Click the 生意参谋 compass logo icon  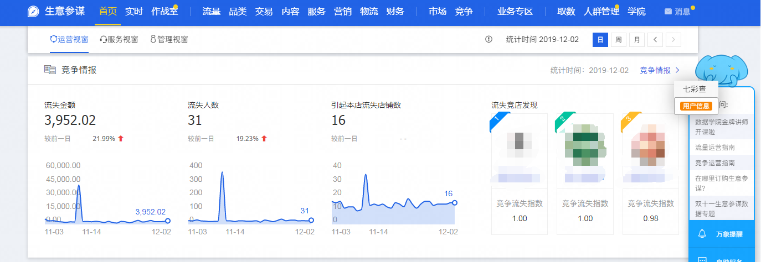pos(33,12)
